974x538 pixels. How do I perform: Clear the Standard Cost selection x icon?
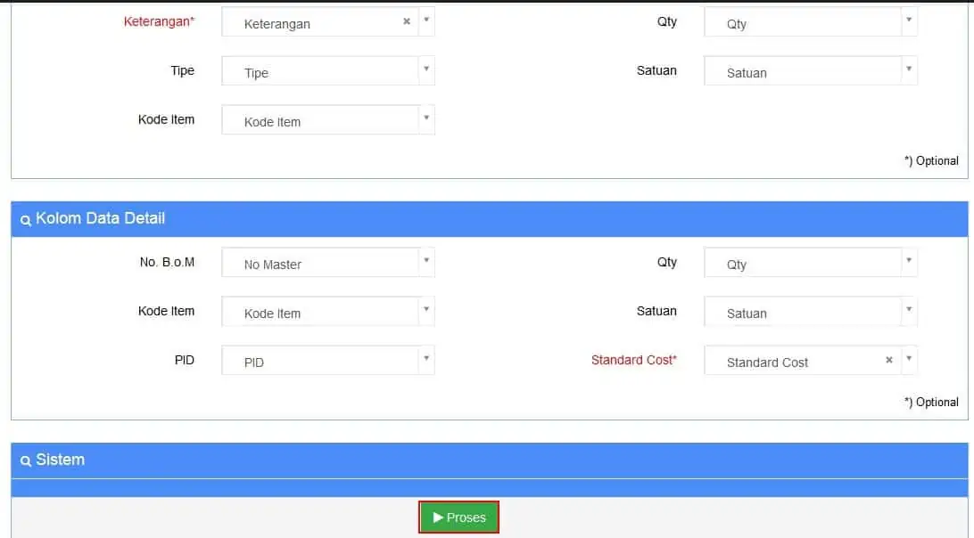click(889, 360)
